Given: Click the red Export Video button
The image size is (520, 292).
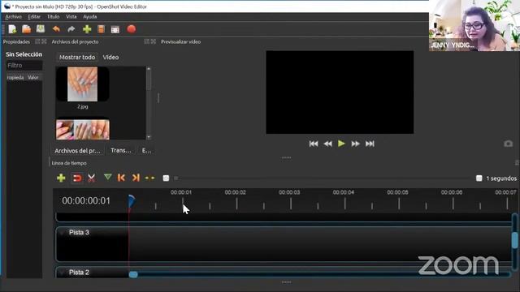Looking at the screenshot, I should click(132, 29).
